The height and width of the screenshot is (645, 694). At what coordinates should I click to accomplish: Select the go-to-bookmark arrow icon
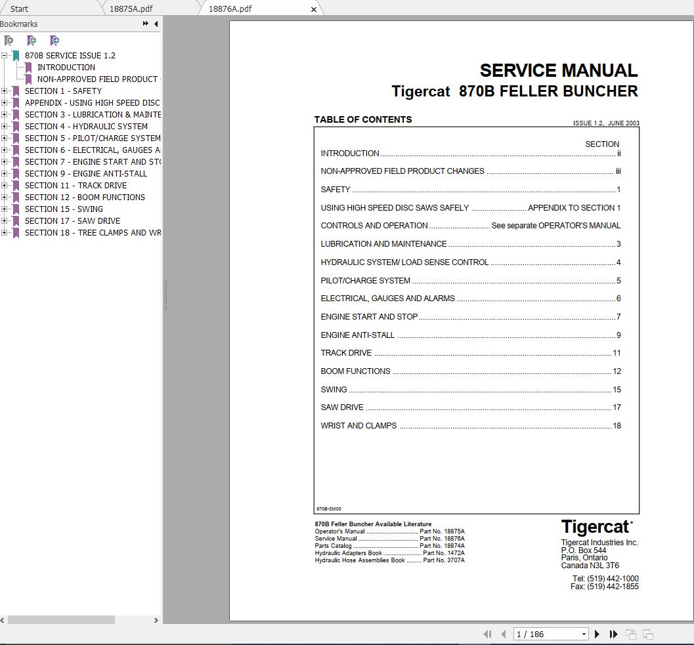(x=54, y=41)
